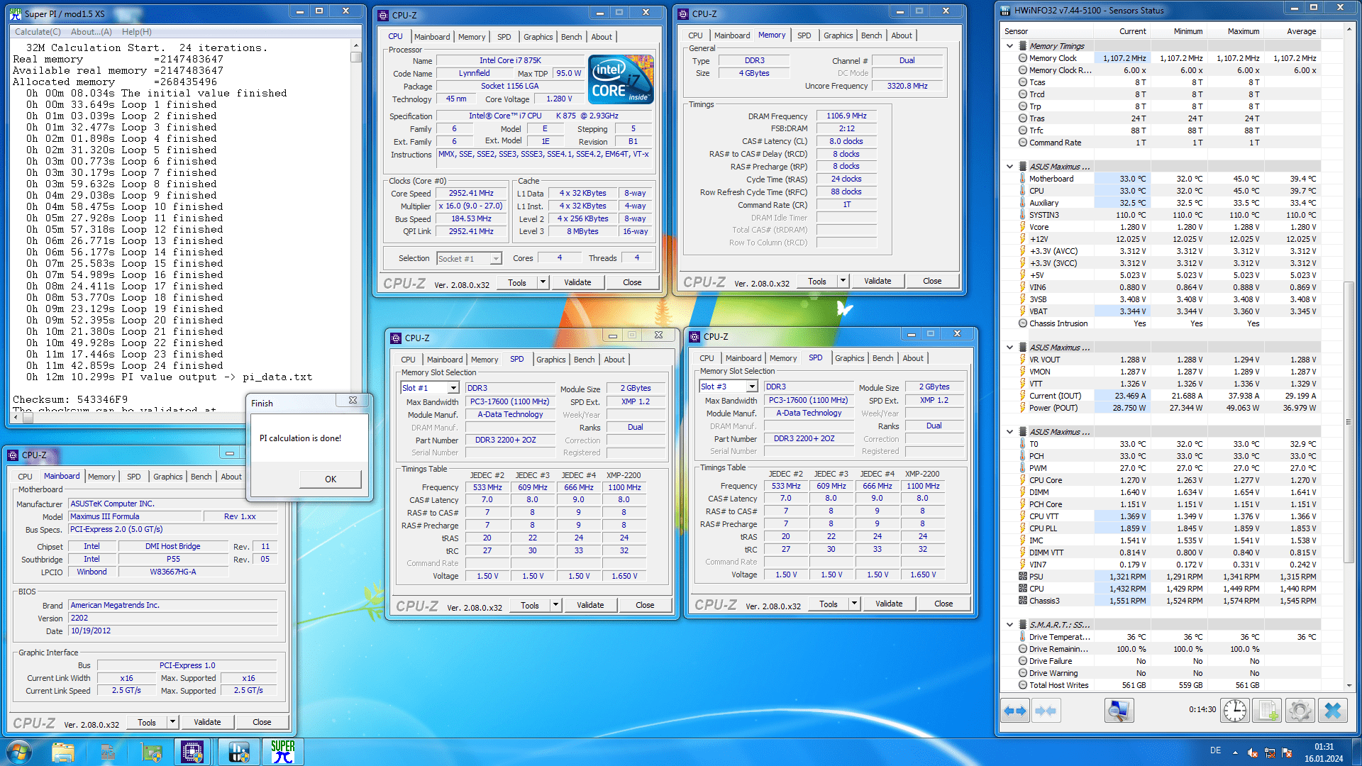
Task: Switch to SPD tab in Mainboard window
Action: [x=133, y=477]
